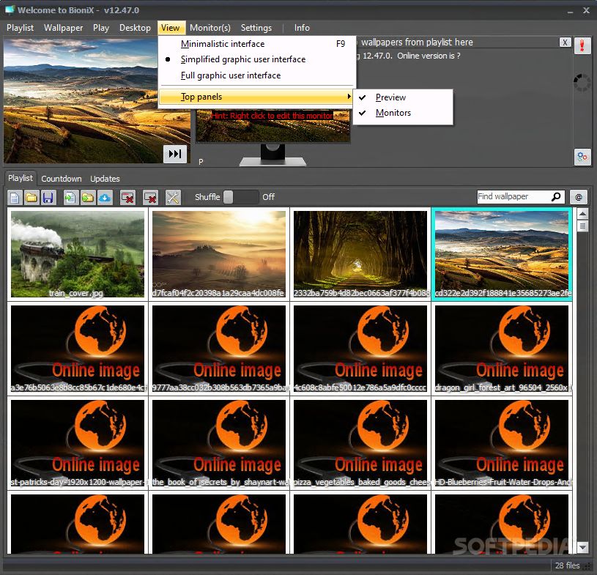Close the View menu in menu bar
597x575 pixels.
tap(171, 28)
